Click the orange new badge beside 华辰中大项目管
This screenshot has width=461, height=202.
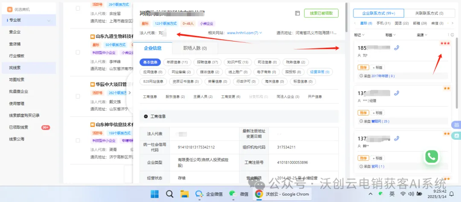[93, 84]
